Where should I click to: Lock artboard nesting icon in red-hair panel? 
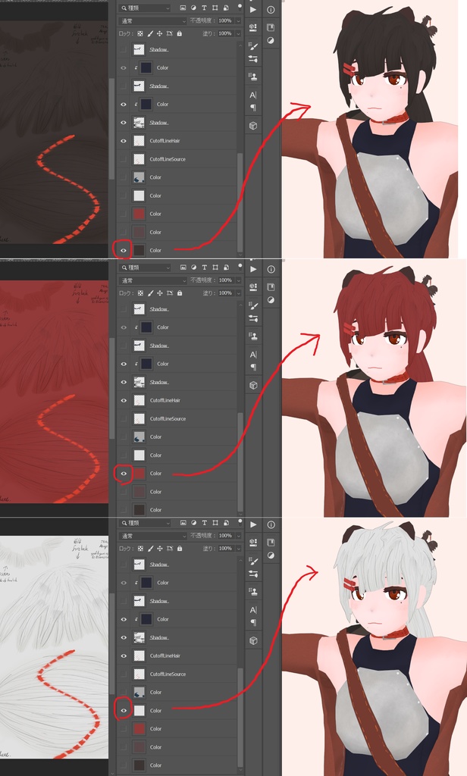pyautogui.click(x=170, y=293)
